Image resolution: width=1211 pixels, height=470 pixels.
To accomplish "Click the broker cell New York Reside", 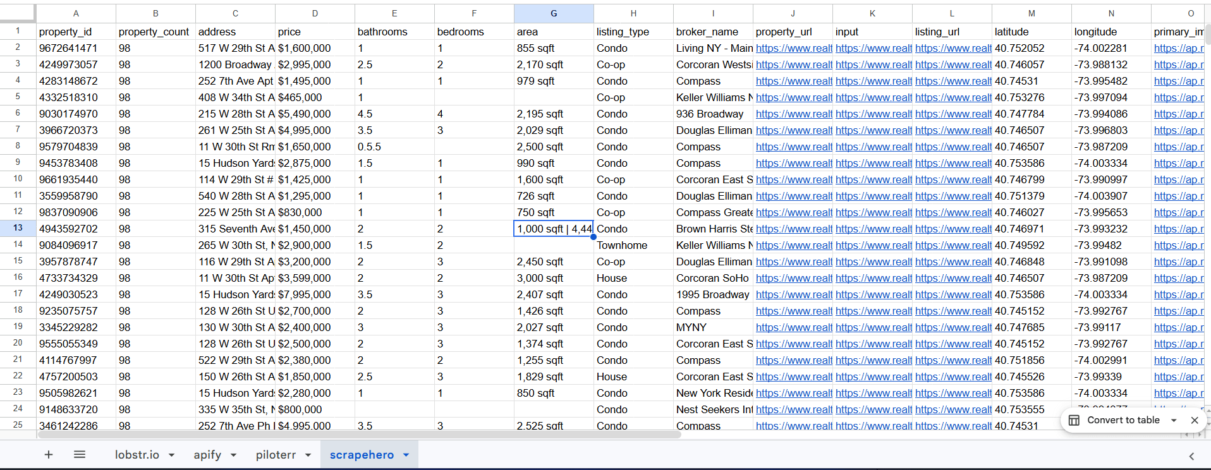I will click(x=713, y=393).
